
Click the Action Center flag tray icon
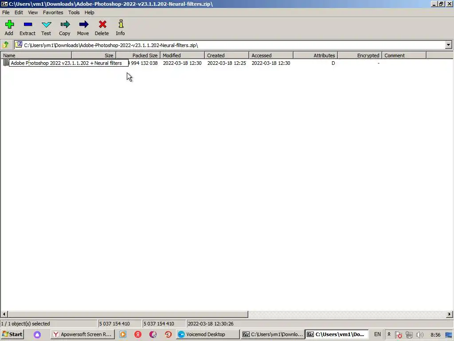[399, 335]
